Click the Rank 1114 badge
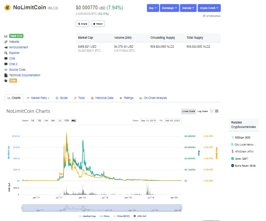Screen dimensions: 266x221 click(x=16, y=36)
